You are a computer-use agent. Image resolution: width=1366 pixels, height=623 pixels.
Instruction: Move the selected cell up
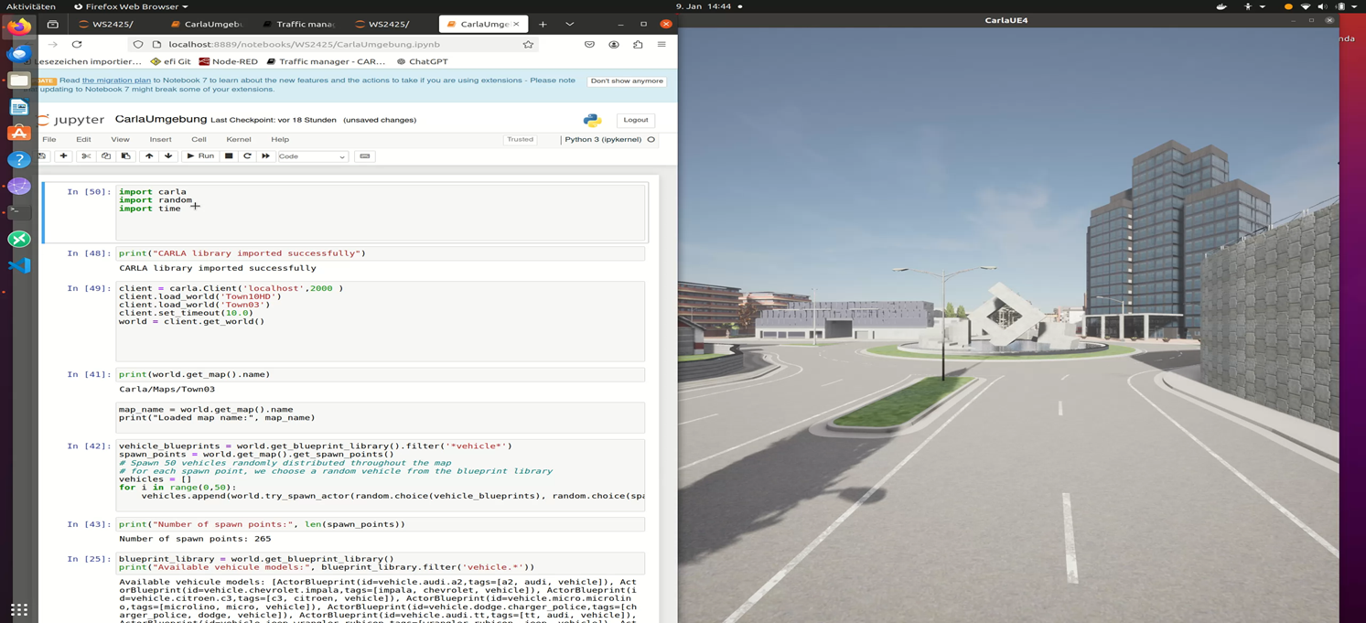tap(149, 156)
